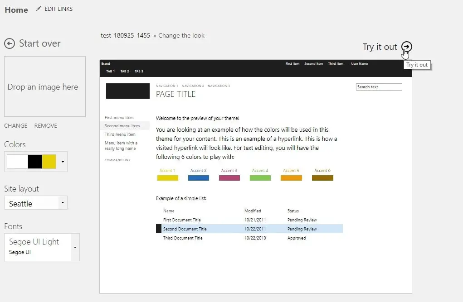Click the Search text field in preview

pyautogui.click(x=379, y=87)
